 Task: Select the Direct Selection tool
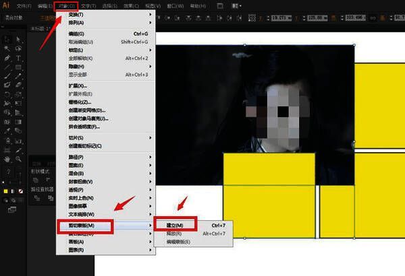click(18, 39)
